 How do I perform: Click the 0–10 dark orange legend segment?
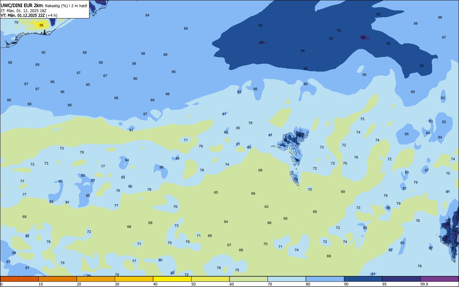[19, 279]
